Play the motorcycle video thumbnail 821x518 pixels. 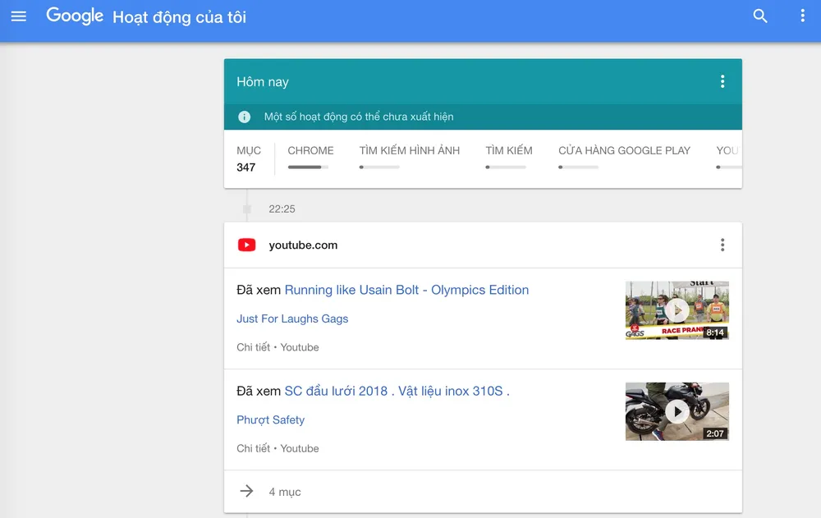click(677, 411)
